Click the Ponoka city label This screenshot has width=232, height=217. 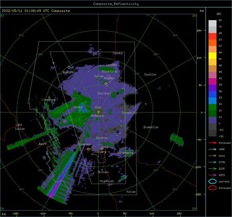(118, 53)
